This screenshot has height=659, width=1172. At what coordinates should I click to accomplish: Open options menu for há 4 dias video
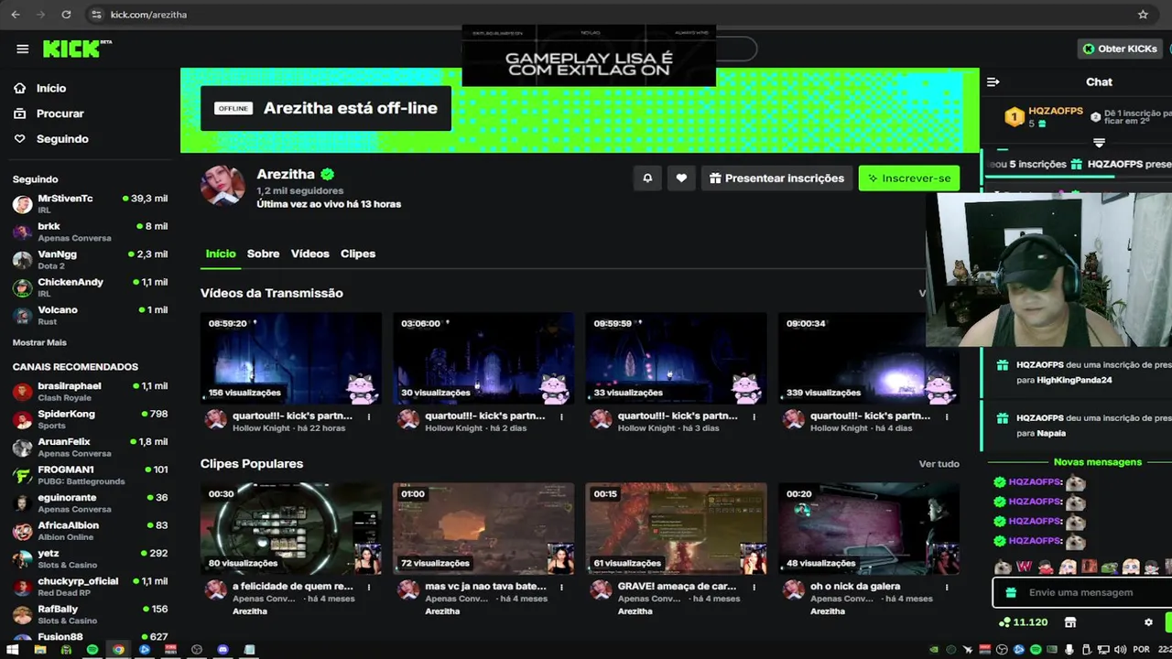point(947,416)
